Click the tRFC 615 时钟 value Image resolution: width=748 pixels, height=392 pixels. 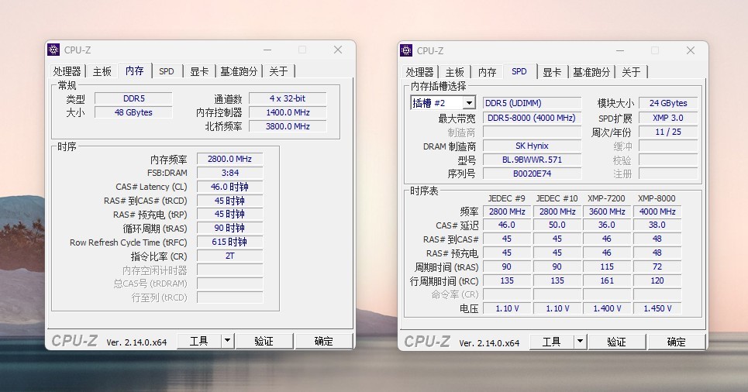(x=229, y=242)
